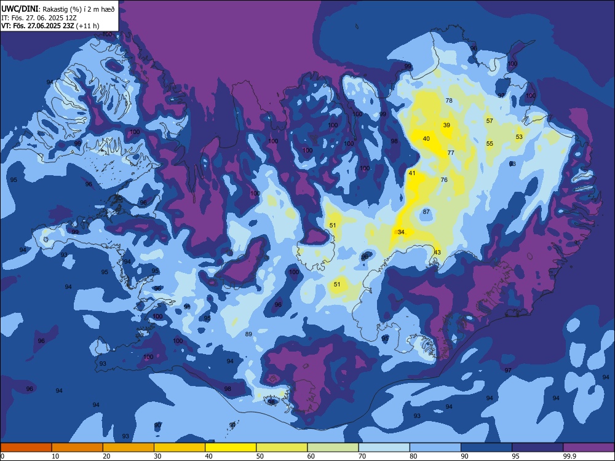
Task: Click the legend label '50'
Action: [260, 456]
